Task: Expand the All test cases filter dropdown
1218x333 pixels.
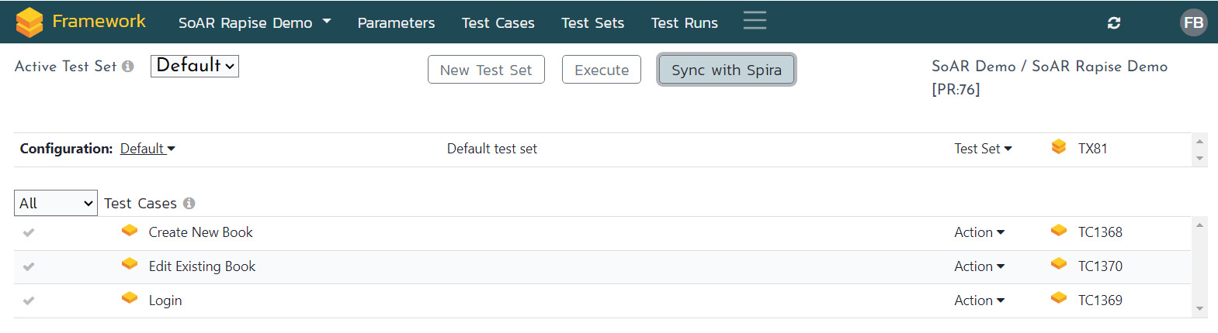Action: click(56, 203)
